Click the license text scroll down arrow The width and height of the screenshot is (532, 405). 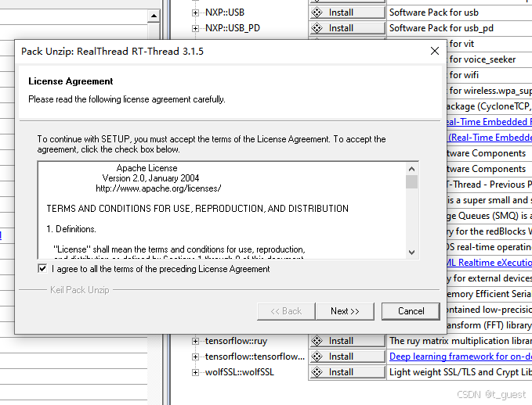click(x=411, y=253)
